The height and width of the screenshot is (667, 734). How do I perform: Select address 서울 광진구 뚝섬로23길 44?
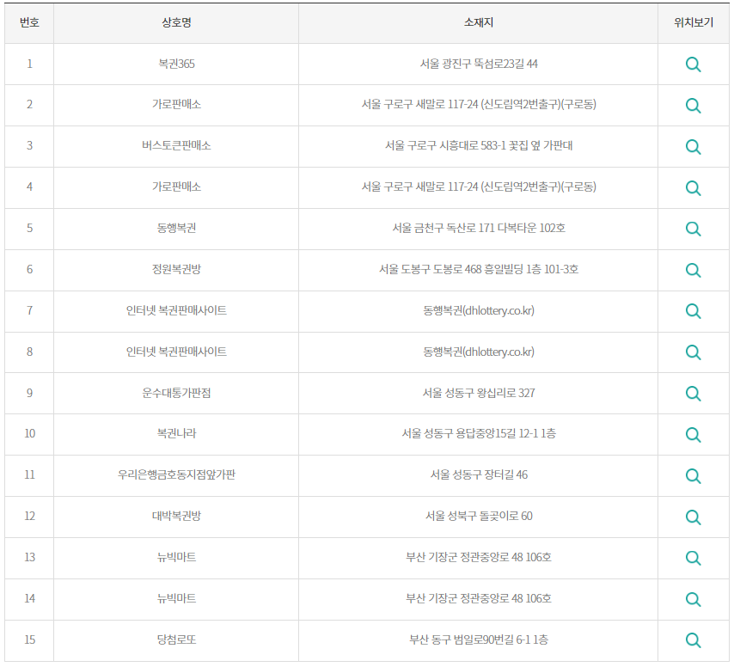479,64
